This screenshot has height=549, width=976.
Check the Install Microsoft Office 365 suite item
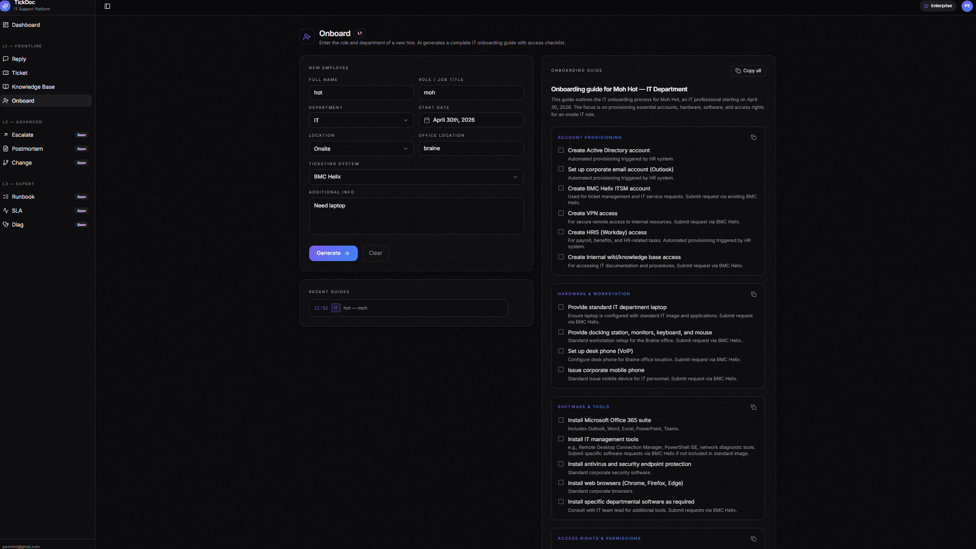(561, 420)
